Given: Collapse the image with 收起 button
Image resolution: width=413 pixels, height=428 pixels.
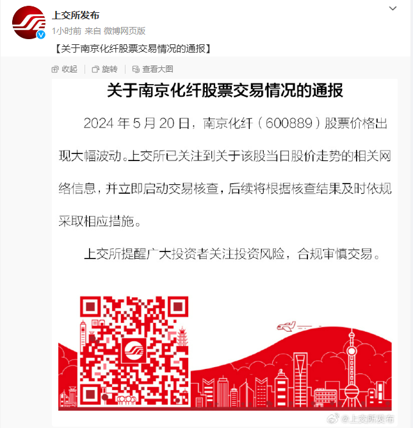Looking at the screenshot, I should tap(65, 69).
